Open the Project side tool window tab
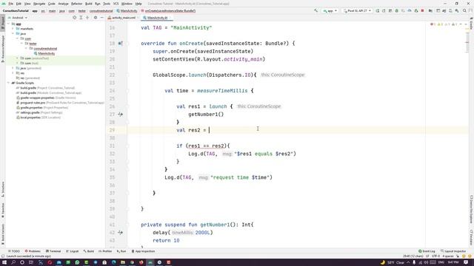Screen dimensions: 474x266 click(x=3, y=23)
